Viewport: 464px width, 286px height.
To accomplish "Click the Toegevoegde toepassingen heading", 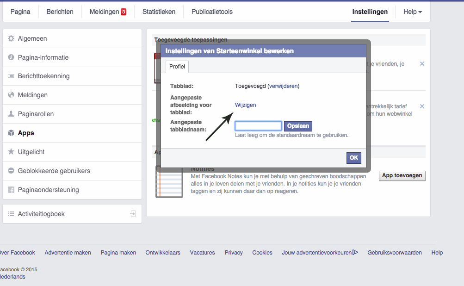I will tap(191, 40).
